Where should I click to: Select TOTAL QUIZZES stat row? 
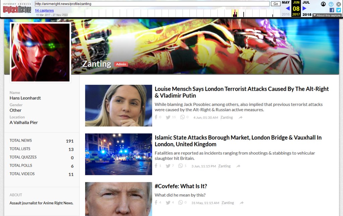42,157
